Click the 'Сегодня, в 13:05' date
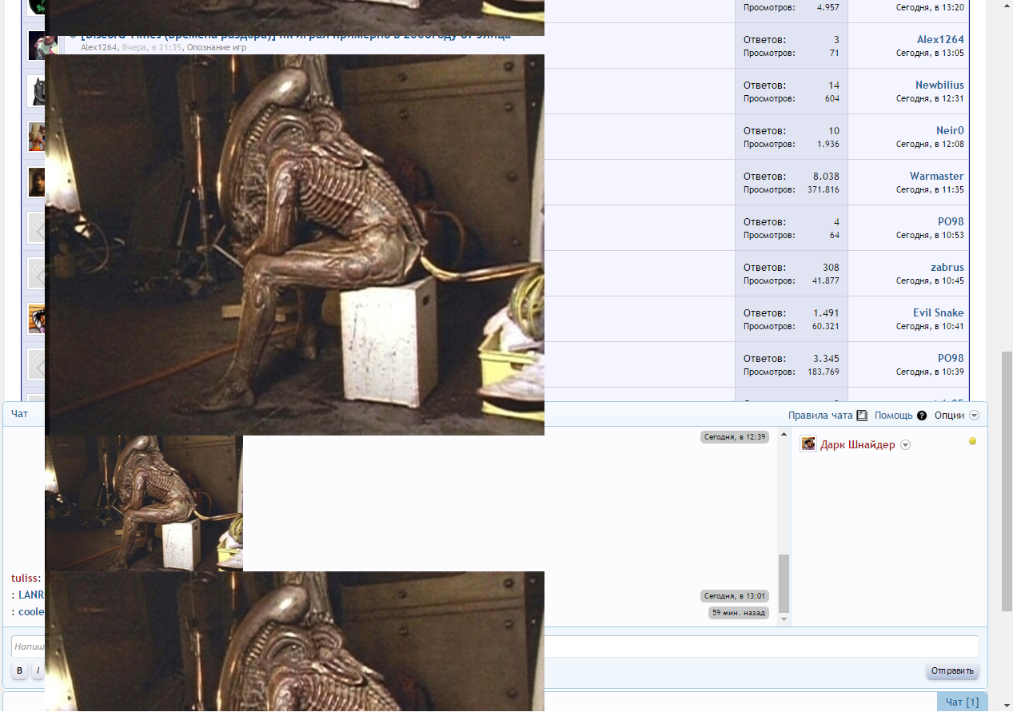 [930, 53]
